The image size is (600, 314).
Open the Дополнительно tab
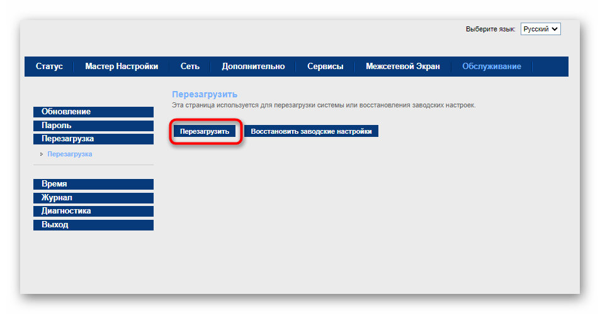tap(253, 67)
